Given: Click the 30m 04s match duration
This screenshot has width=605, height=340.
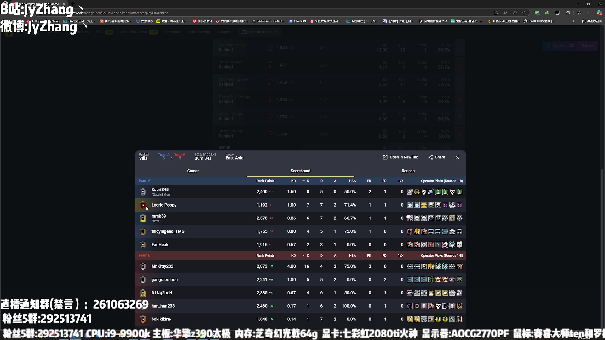Looking at the screenshot, I should click(x=203, y=158).
